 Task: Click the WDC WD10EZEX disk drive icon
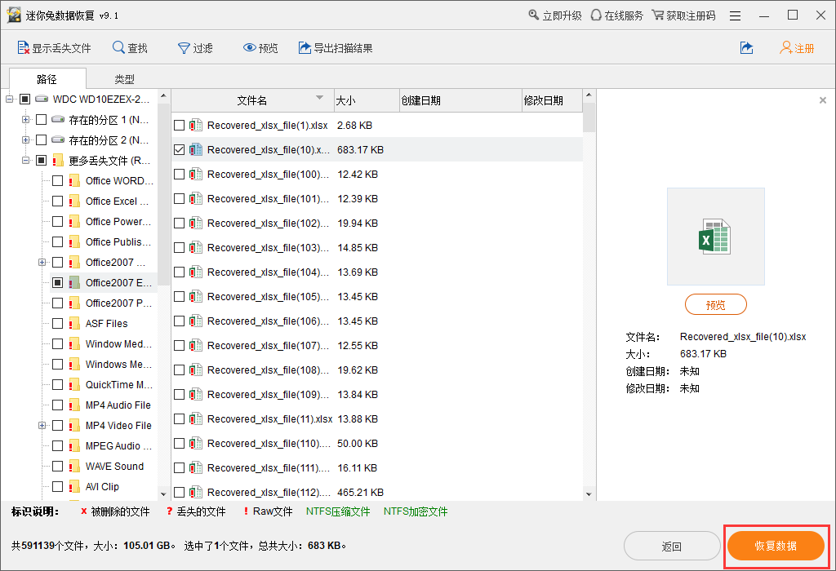tap(42, 99)
